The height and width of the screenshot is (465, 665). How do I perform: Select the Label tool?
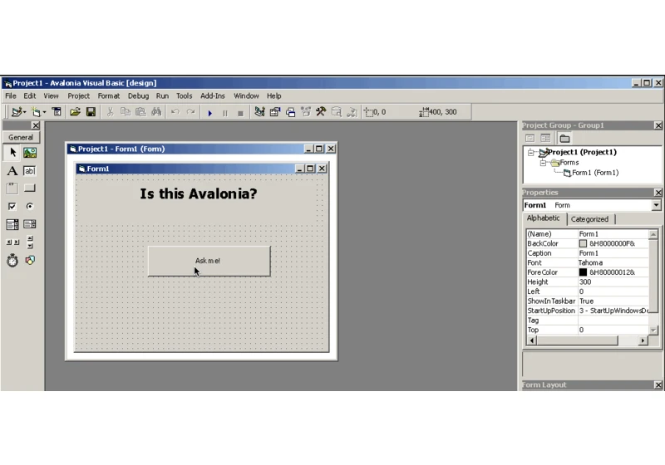click(x=12, y=171)
